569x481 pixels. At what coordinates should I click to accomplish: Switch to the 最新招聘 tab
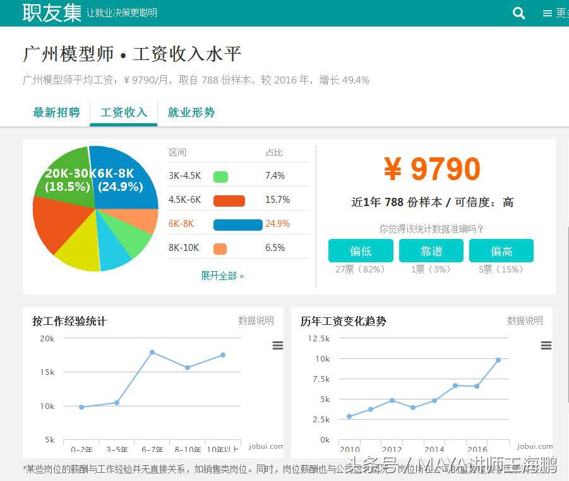[x=56, y=112]
